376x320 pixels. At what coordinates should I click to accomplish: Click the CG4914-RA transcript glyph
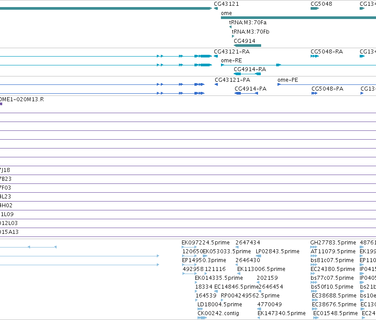point(247,74)
